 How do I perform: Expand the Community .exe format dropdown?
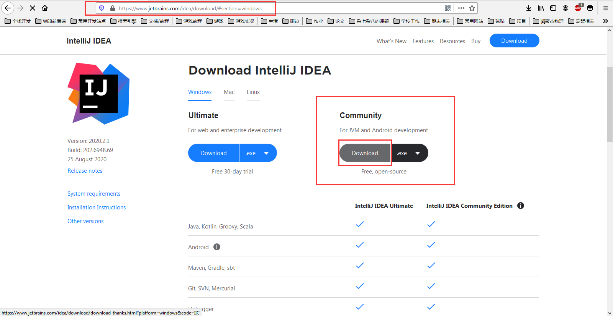pyautogui.click(x=409, y=153)
